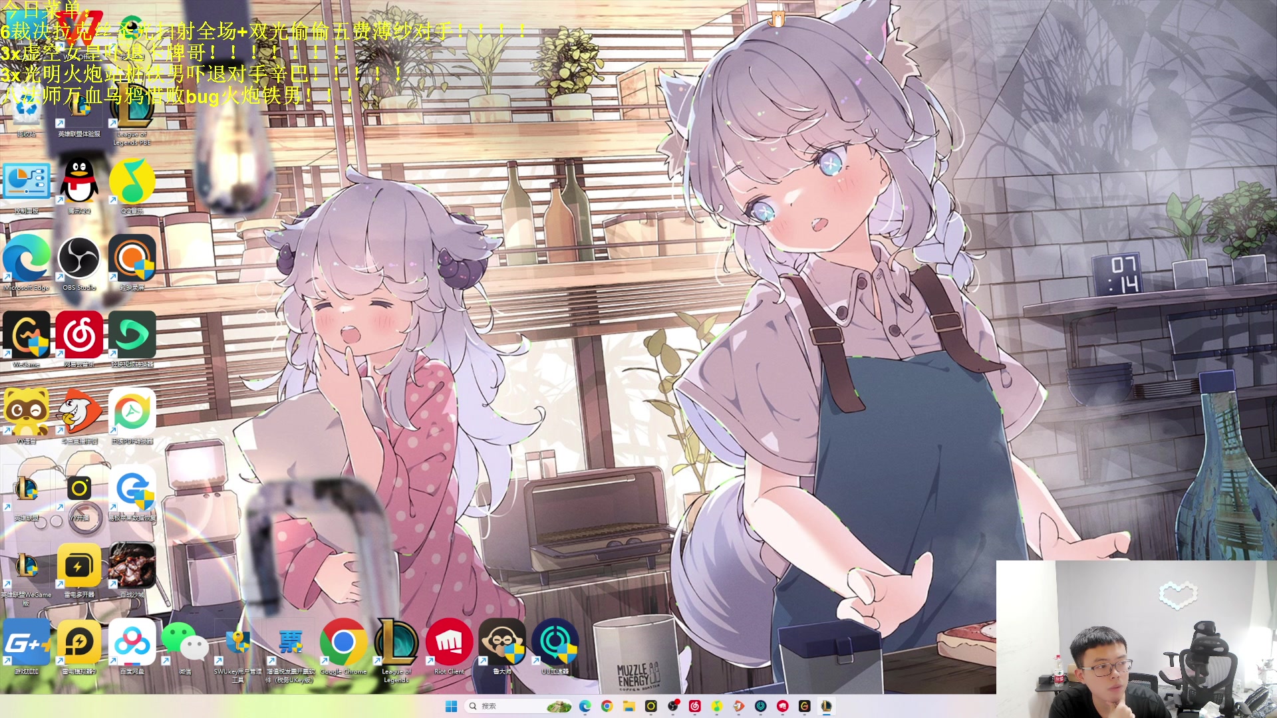Image resolution: width=1277 pixels, height=718 pixels.
Task: Open 雷电多开器 desktop shortcut
Action: point(79,570)
